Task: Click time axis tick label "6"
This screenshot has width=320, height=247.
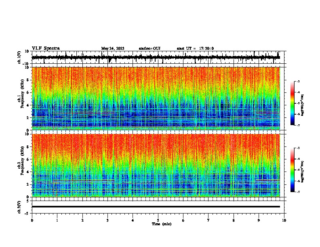Action: tap(183, 220)
